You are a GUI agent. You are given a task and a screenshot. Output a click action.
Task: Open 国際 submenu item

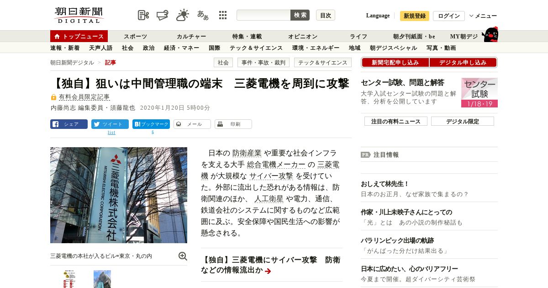click(x=214, y=48)
